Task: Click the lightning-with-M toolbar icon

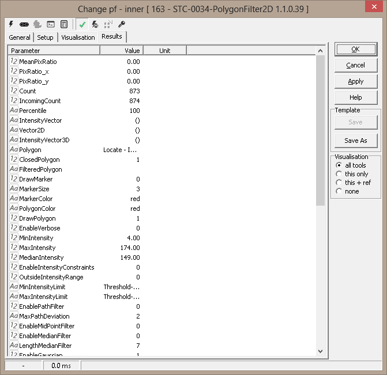Action: (x=95, y=24)
